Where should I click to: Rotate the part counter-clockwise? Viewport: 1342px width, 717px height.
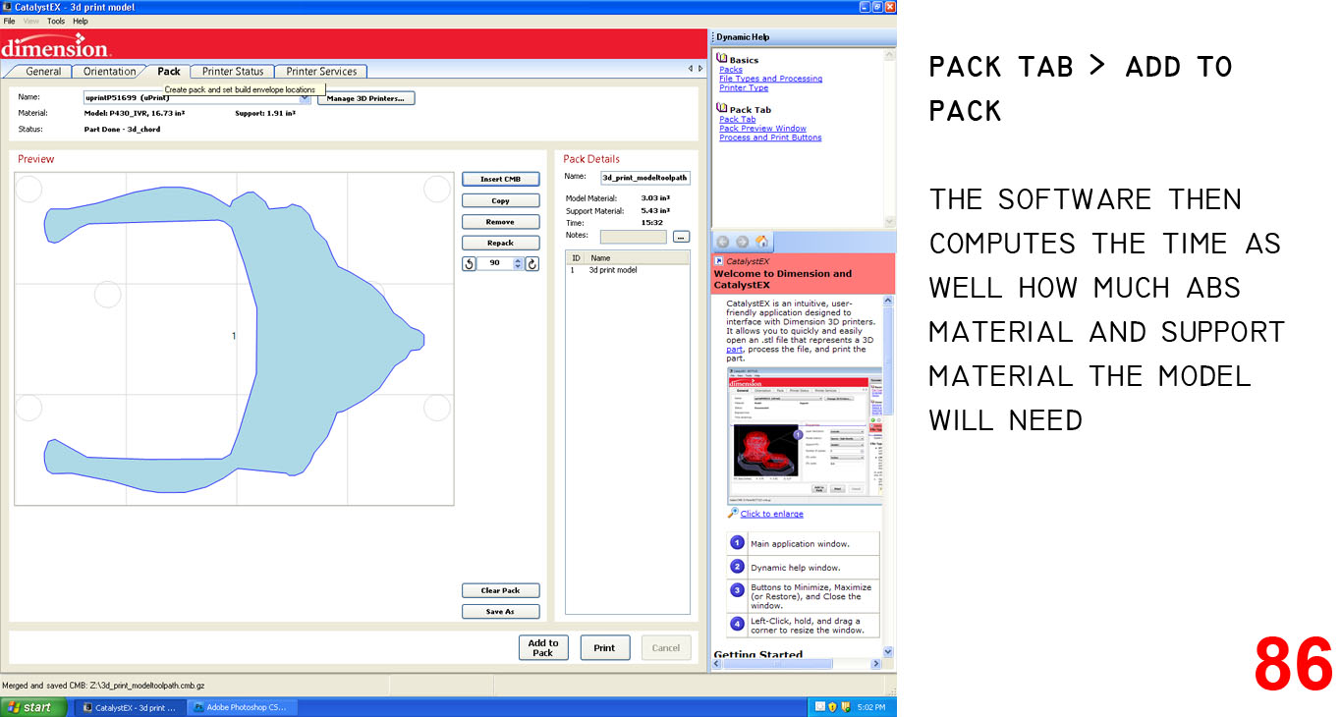(469, 263)
